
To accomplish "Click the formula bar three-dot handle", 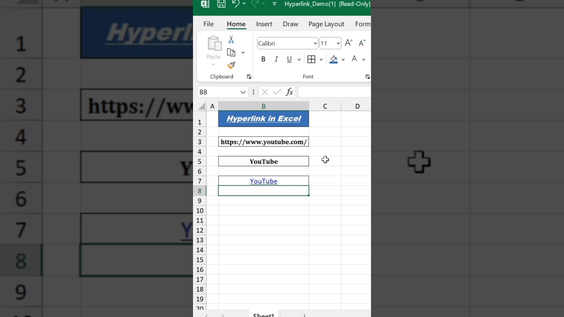I will tap(253, 92).
